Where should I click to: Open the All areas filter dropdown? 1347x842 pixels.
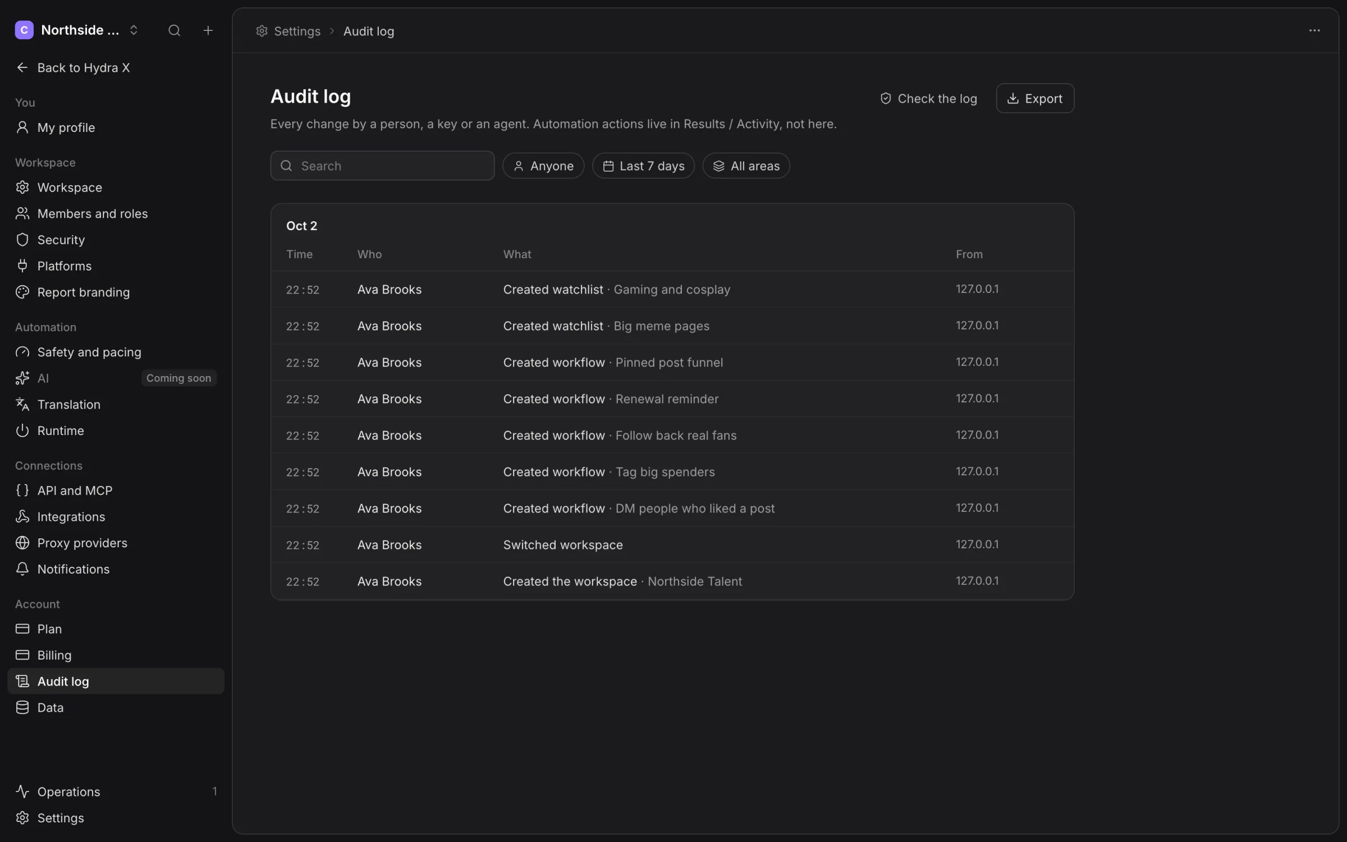click(746, 166)
